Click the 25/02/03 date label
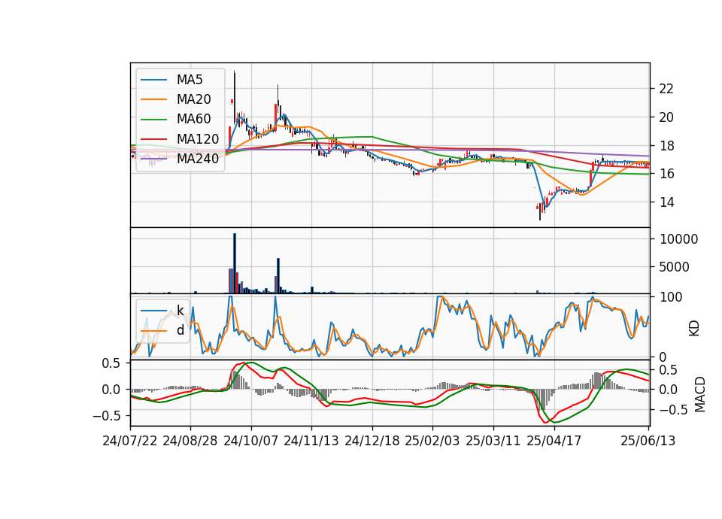The height and width of the screenshot is (519, 722). pos(432,441)
